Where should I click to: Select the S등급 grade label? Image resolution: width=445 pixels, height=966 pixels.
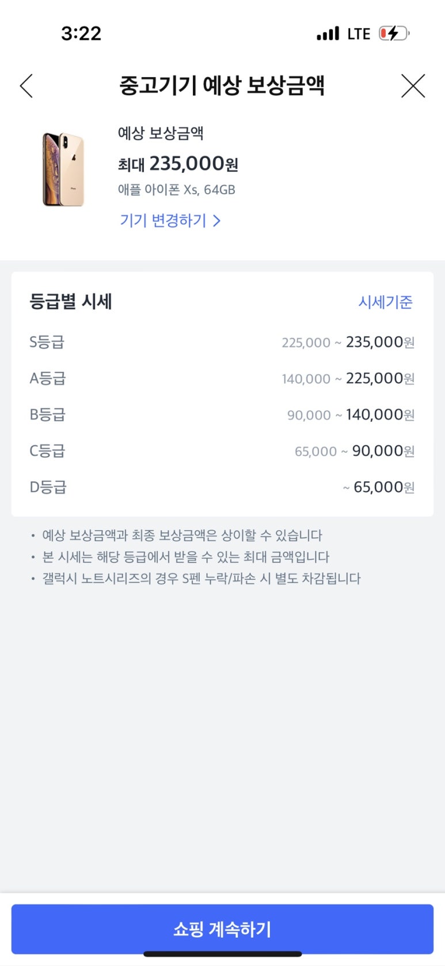pos(47,342)
